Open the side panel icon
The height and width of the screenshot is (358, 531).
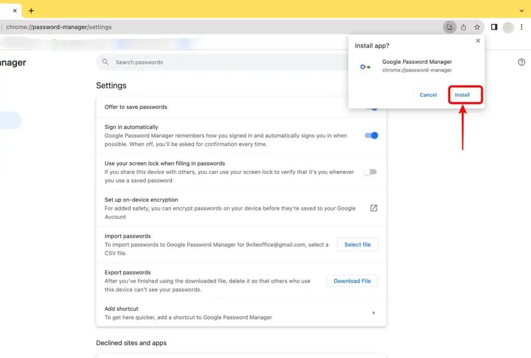pyautogui.click(x=494, y=26)
